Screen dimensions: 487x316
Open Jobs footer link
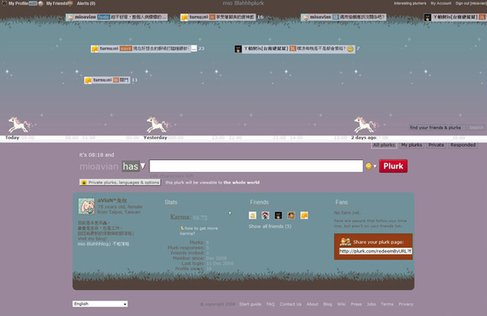[x=371, y=304]
